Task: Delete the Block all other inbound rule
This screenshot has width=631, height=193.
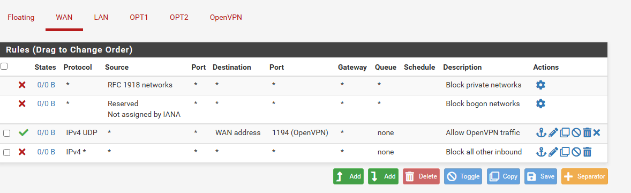Action: click(x=587, y=152)
